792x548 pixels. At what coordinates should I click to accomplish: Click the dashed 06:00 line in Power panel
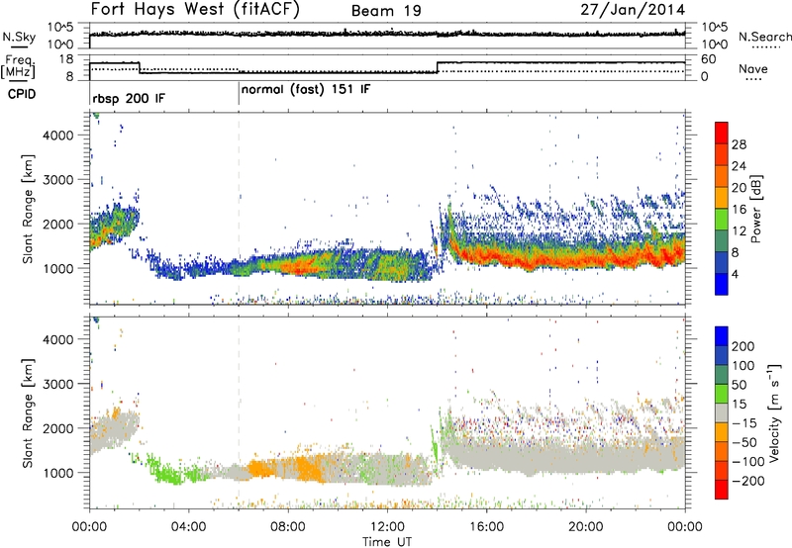tap(239, 208)
